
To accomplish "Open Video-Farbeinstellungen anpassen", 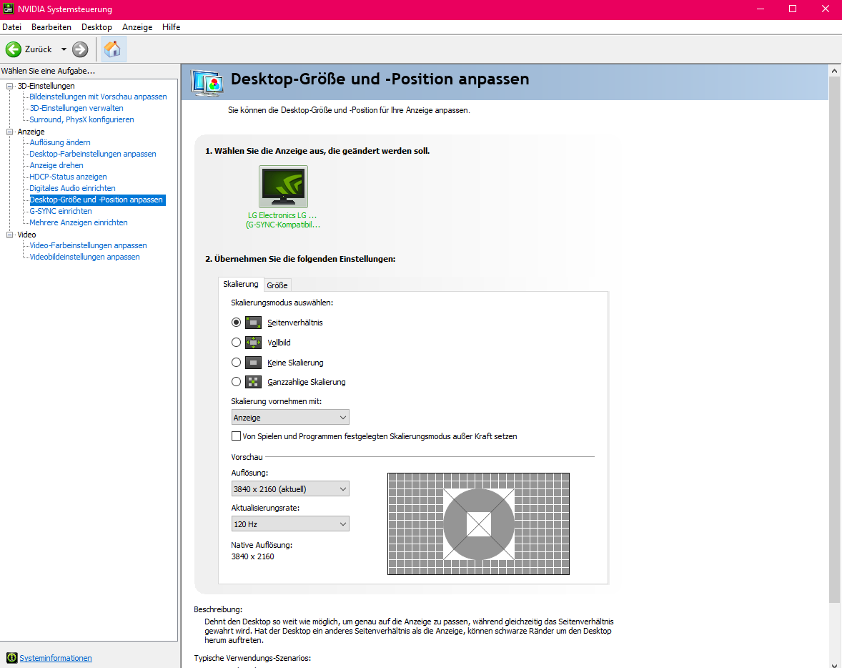I will tap(88, 245).
